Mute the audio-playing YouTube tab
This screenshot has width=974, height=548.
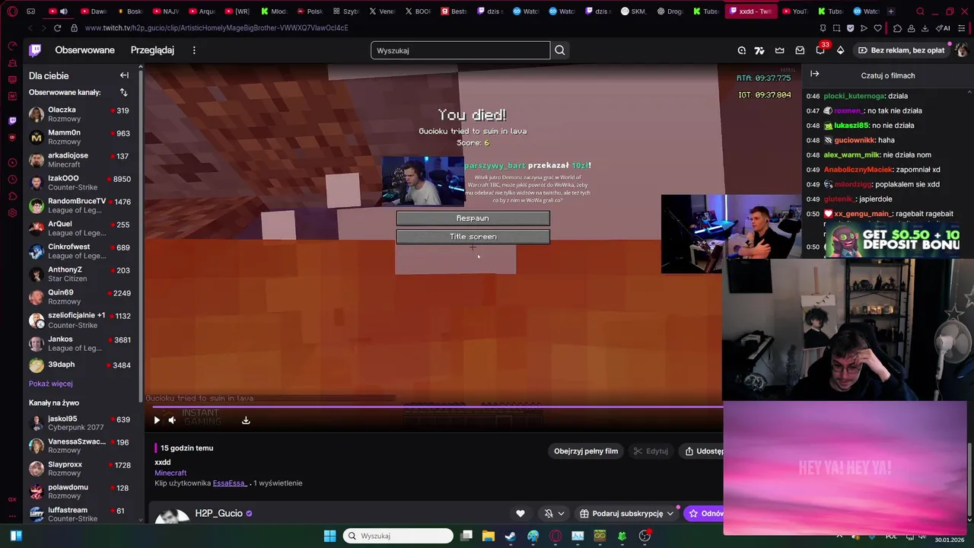(x=63, y=11)
